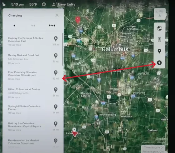Choose Hilton Columbus at Easton entry
This screenshot has width=175, height=153.
(33, 93)
